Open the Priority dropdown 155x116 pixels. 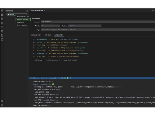[x=50, y=26]
